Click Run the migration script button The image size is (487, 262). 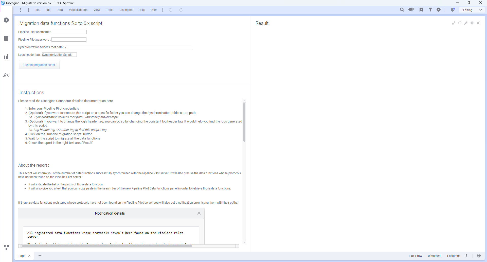point(39,65)
